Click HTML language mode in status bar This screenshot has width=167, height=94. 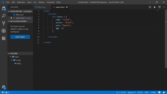pos(153,92)
